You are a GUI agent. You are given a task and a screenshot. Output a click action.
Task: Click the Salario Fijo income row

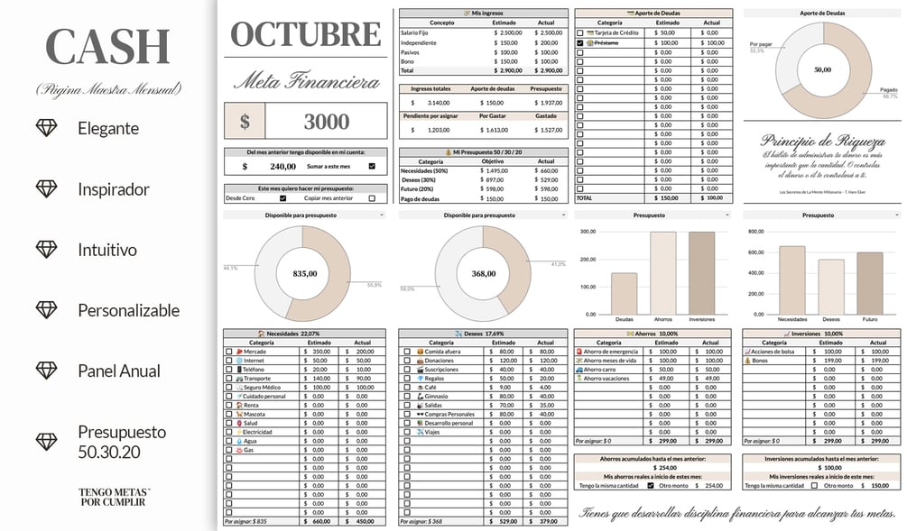pyautogui.click(x=484, y=33)
